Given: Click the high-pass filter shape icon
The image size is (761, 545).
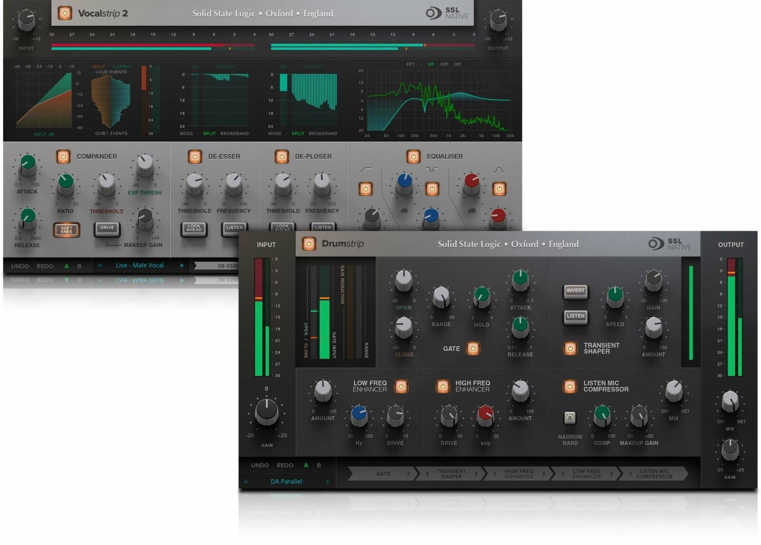Looking at the screenshot, I should pos(365,170).
